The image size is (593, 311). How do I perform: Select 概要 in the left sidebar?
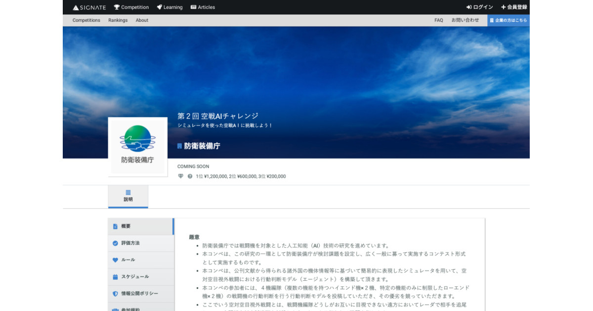point(141,227)
